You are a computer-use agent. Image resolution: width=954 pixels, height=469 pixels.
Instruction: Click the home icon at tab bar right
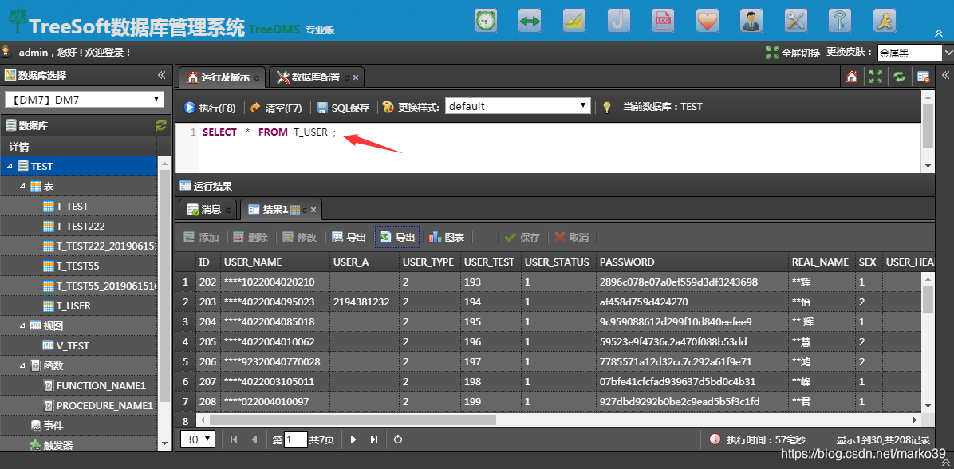pos(853,77)
